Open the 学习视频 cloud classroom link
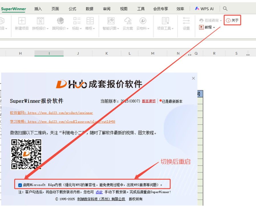This screenshot has width=256, height=206. tap(63, 121)
